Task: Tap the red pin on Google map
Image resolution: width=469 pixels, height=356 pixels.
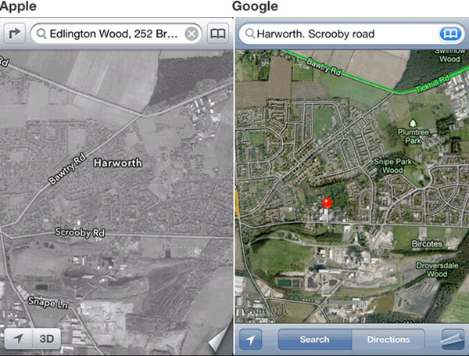Action: [328, 203]
